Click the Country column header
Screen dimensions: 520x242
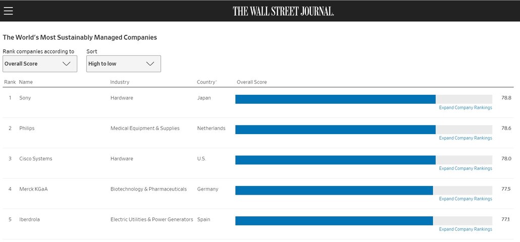(207, 82)
